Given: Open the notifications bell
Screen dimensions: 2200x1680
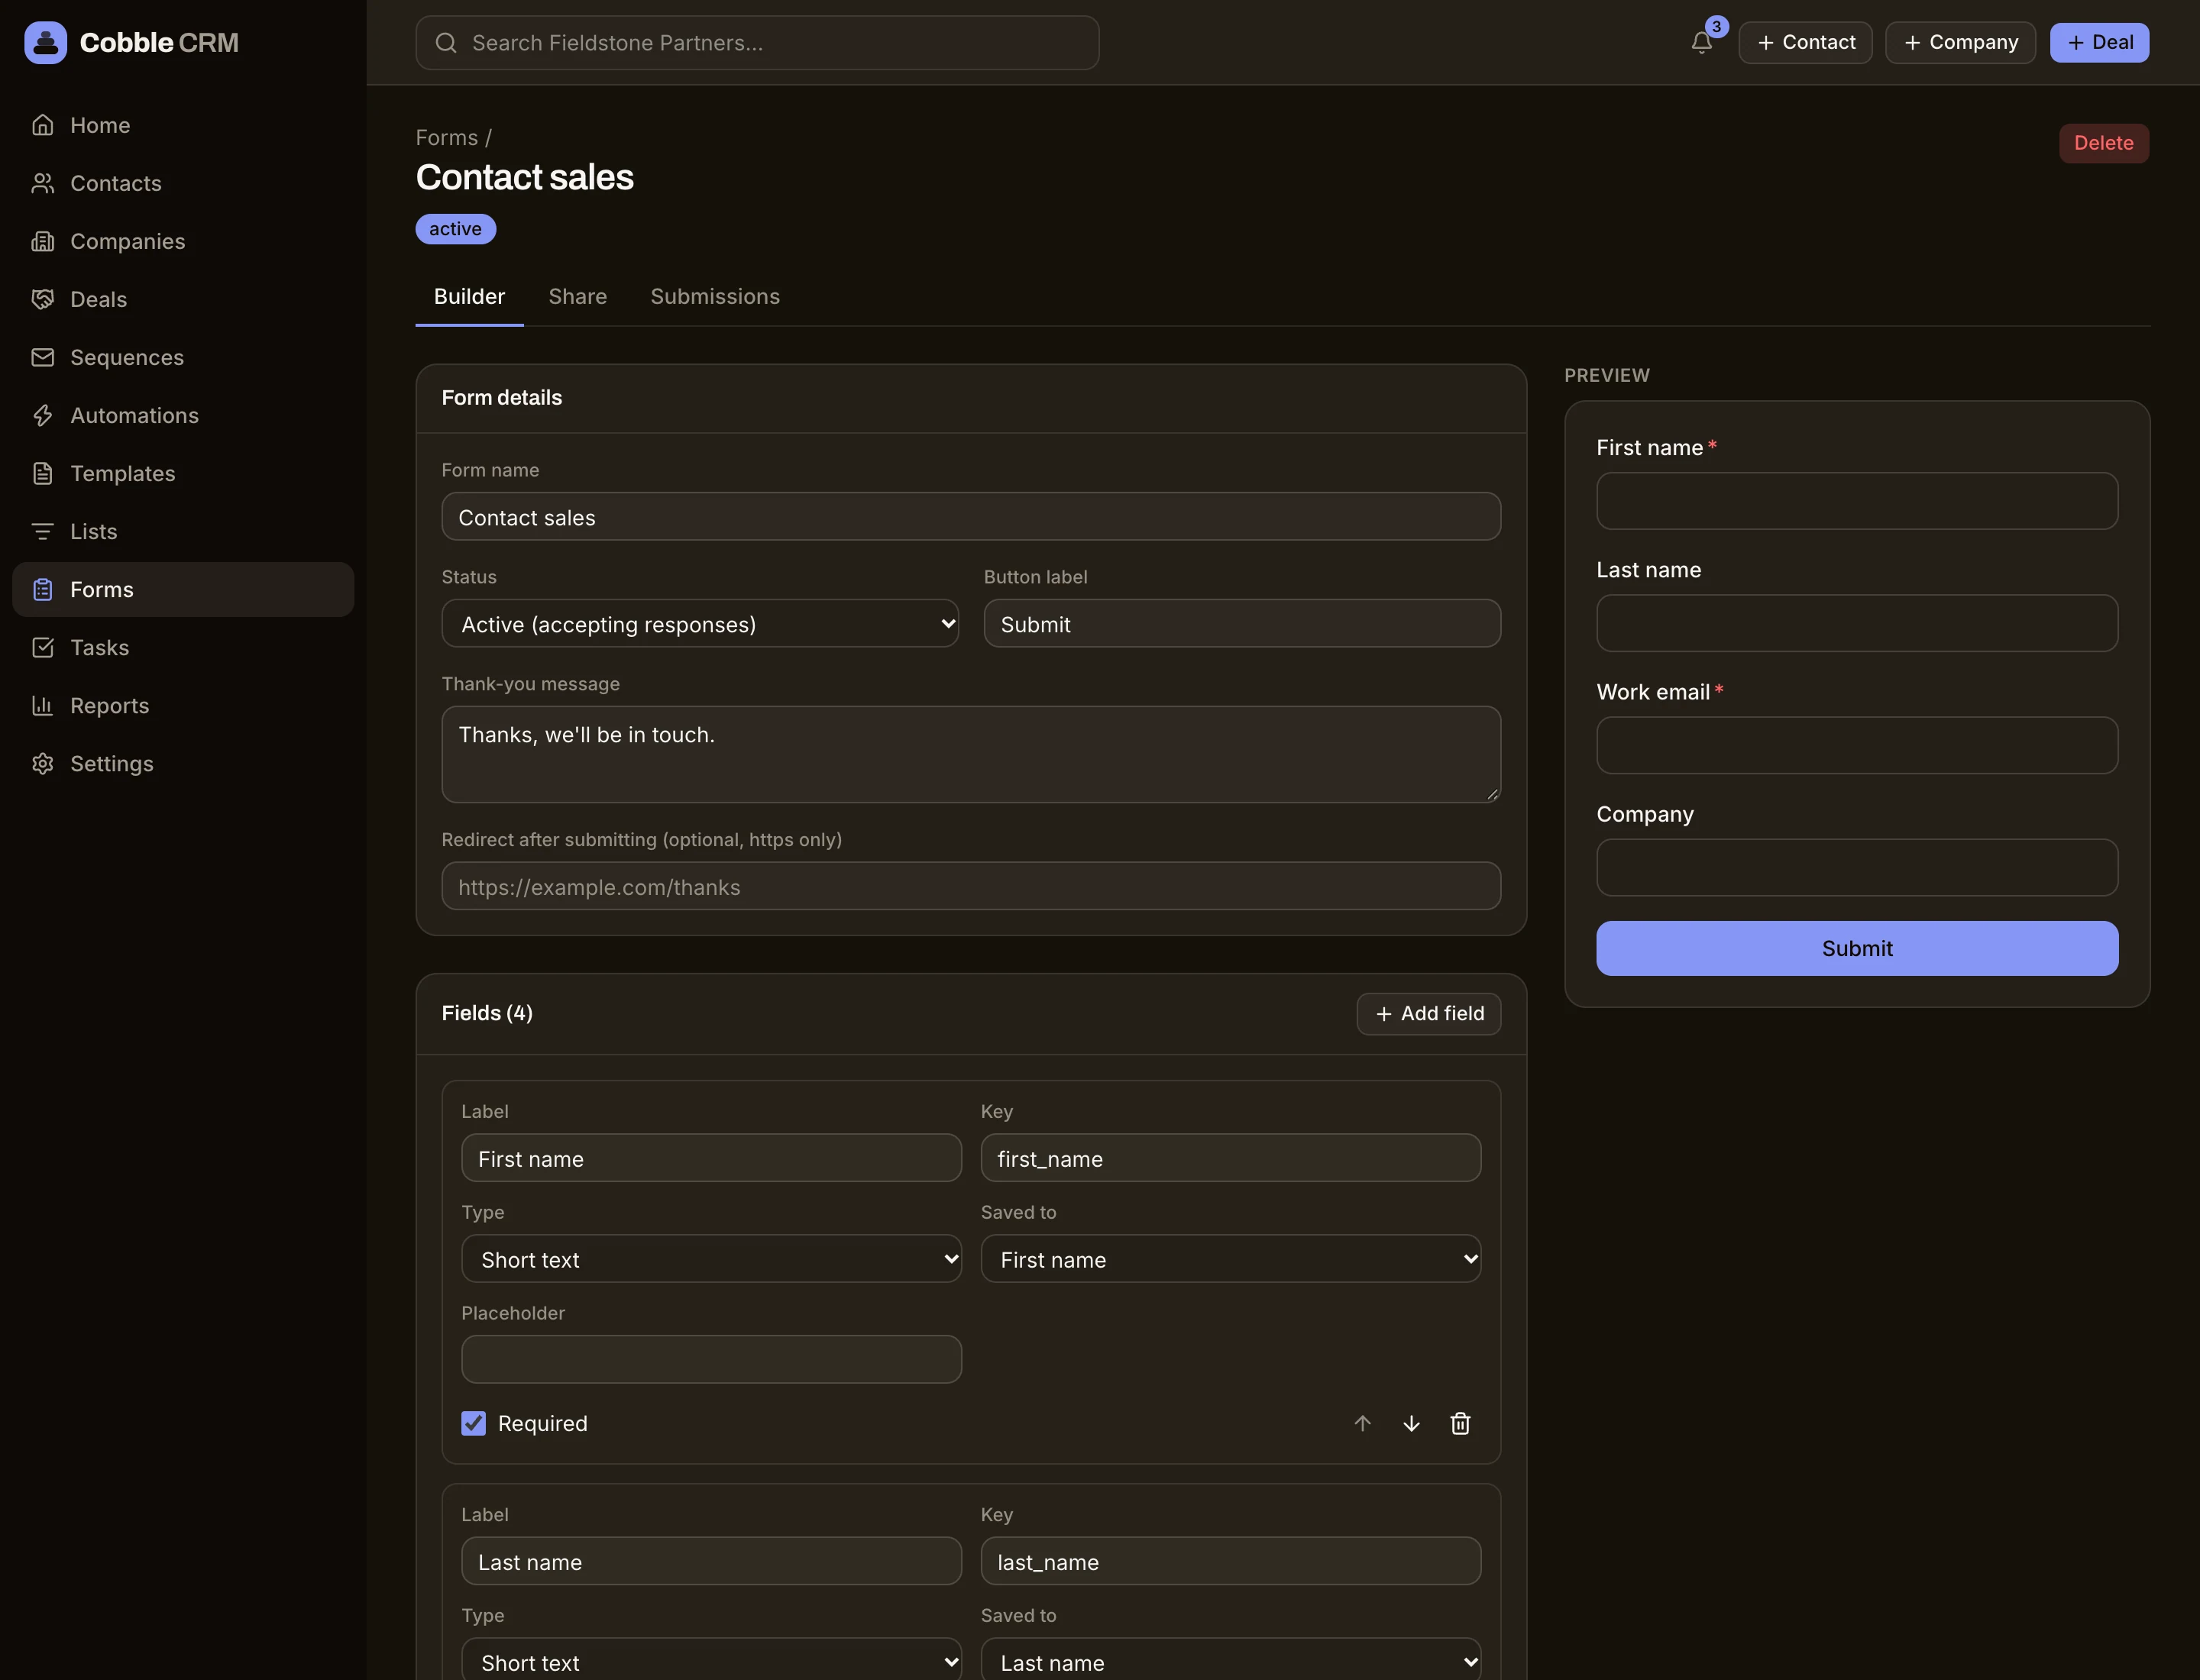Looking at the screenshot, I should tap(1700, 43).
